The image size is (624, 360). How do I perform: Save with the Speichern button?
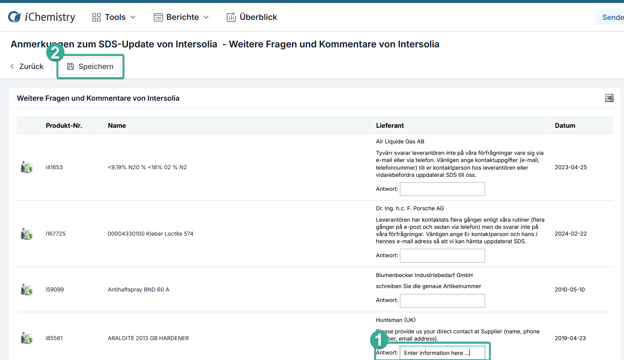90,66
